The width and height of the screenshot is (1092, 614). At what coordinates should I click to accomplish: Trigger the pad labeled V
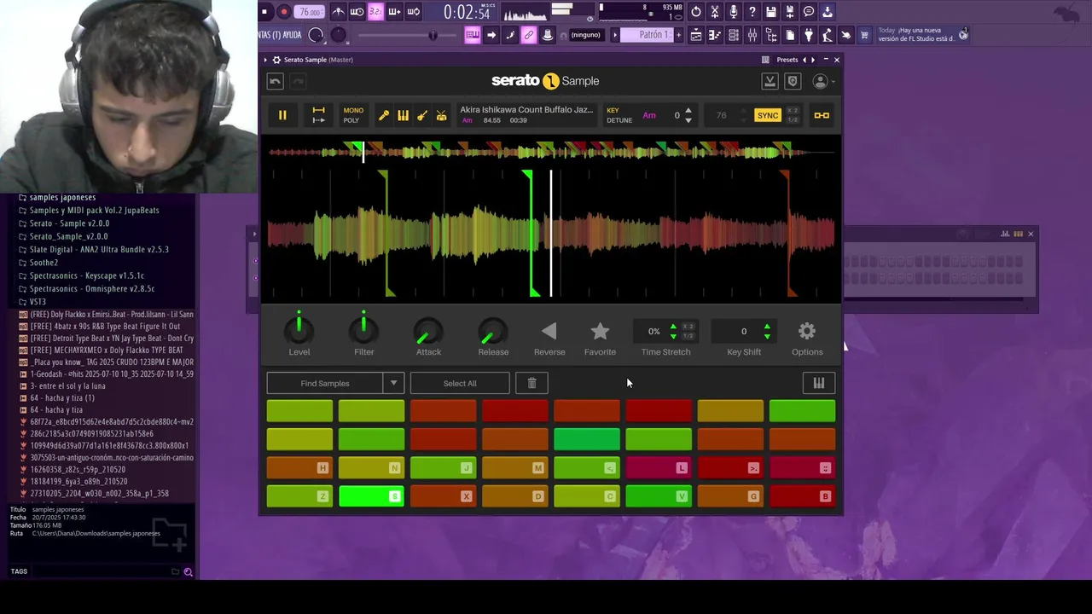659,495
